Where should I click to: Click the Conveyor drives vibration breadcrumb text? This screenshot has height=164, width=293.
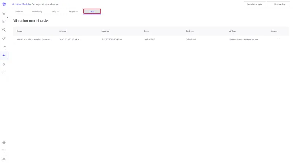click(x=45, y=4)
